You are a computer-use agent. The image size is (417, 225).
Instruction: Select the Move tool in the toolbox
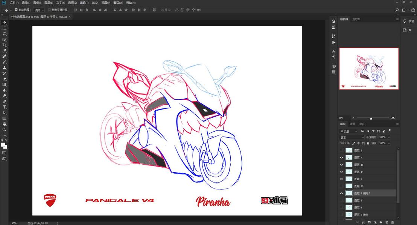tap(4, 23)
